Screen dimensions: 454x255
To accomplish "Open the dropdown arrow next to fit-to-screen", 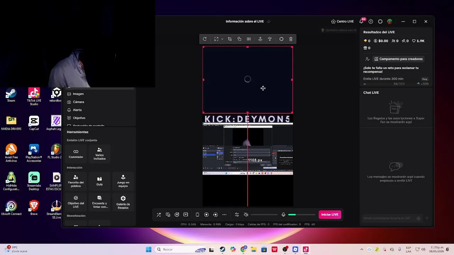I will (222, 39).
